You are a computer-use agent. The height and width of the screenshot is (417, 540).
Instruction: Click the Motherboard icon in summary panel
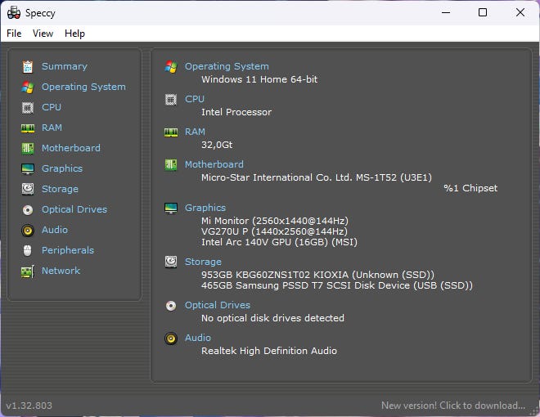tap(171, 165)
